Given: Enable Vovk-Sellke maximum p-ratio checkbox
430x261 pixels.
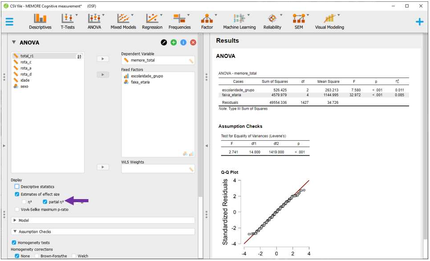Looking at the screenshot, I should 17,209.
